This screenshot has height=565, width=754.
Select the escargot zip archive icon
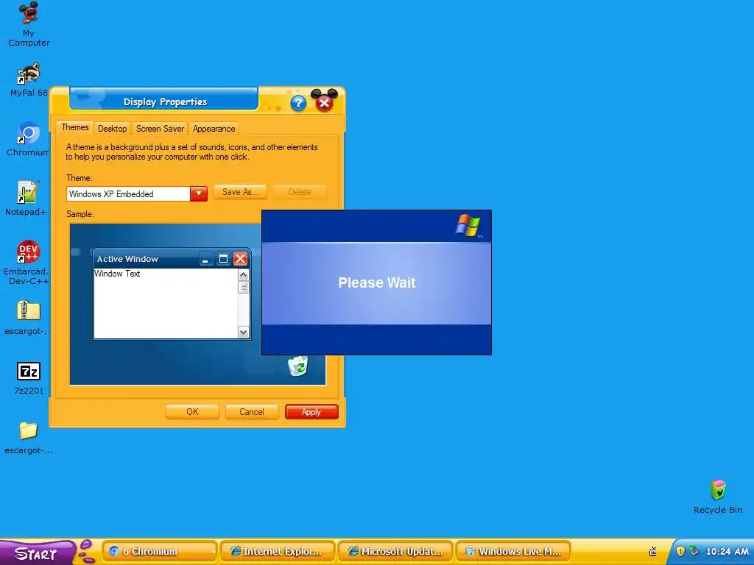click(x=28, y=318)
